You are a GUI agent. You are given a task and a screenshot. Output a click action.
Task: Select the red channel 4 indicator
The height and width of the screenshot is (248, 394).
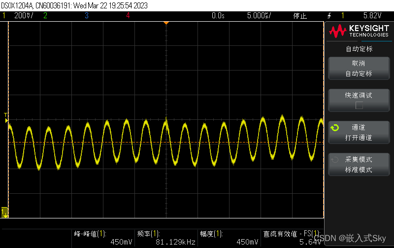tap(128, 16)
